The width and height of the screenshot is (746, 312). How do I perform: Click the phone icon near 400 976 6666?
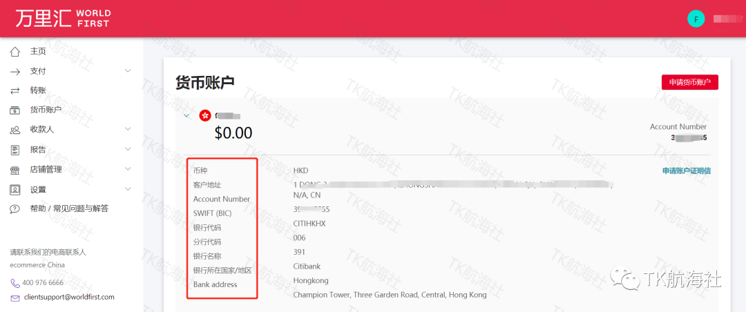click(x=15, y=282)
